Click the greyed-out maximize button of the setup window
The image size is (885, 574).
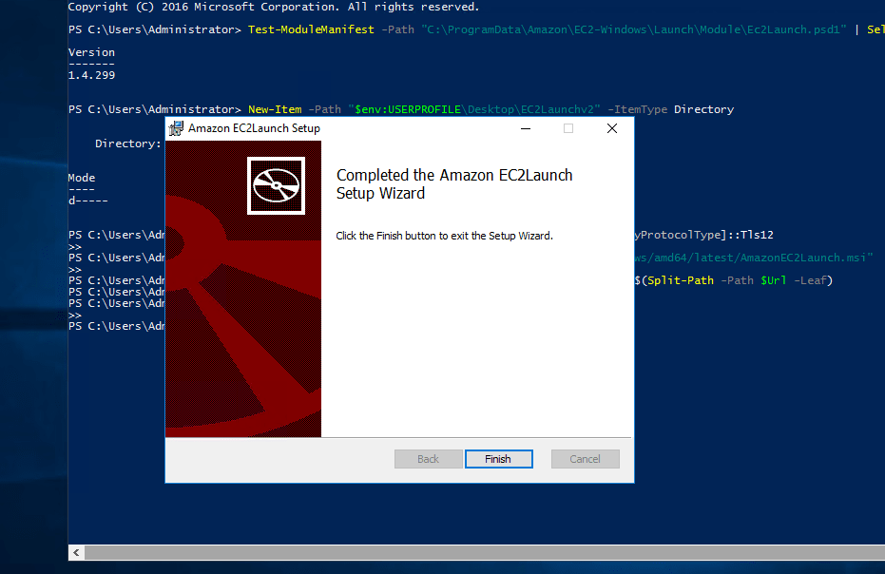568,128
